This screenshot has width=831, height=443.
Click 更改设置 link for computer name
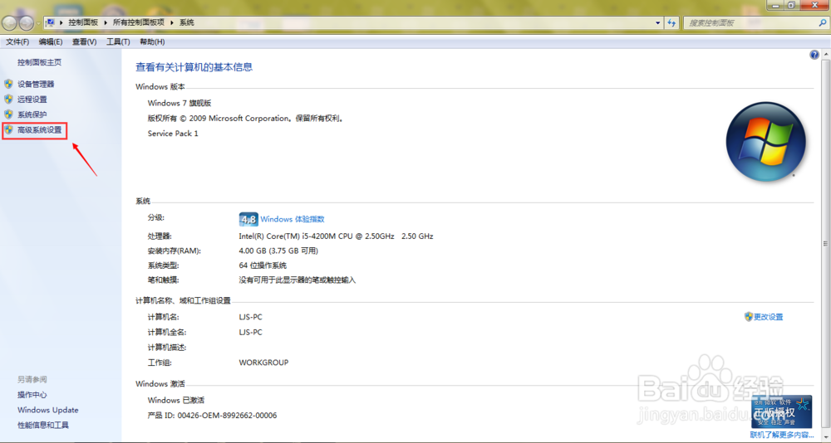[769, 317]
